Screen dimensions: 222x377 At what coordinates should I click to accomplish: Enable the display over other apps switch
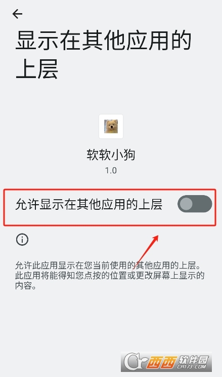click(x=195, y=204)
